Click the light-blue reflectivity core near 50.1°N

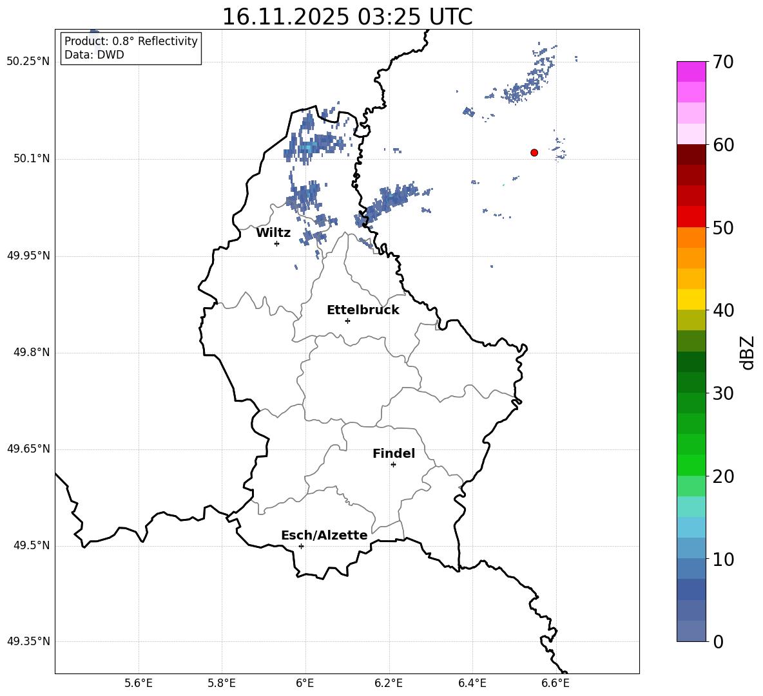coord(308,147)
